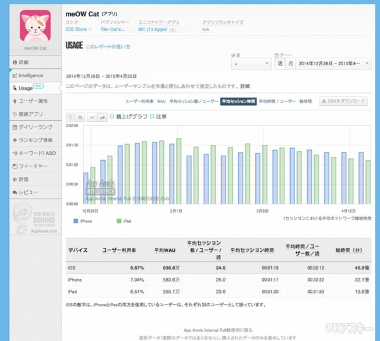
Task: Click the iOS row label
Action: [72, 268]
